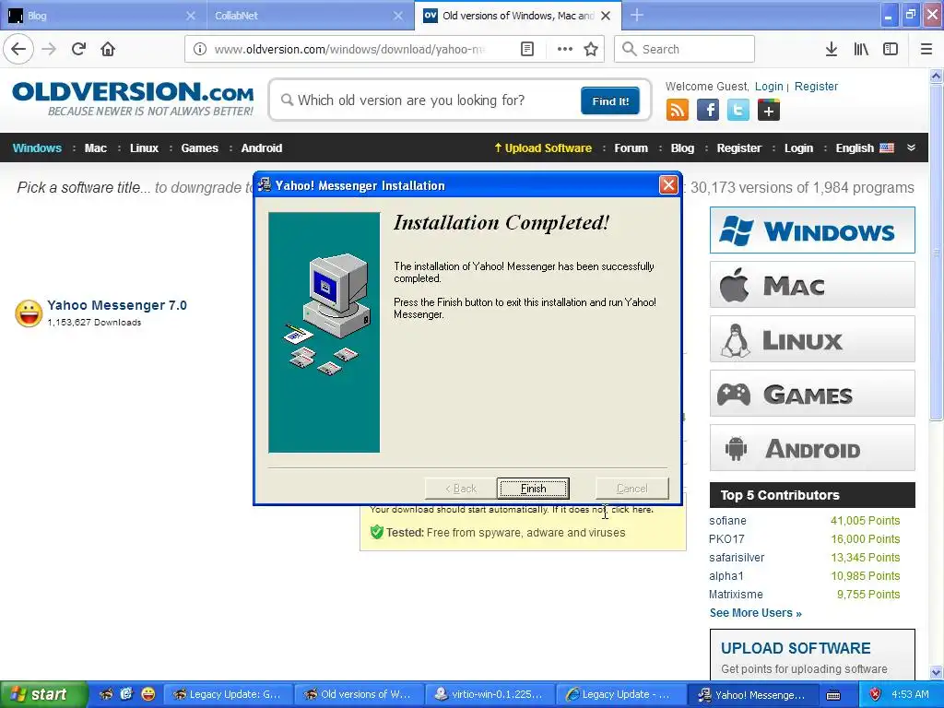
Task: Open Forum in the navigation bar
Action: coord(631,148)
